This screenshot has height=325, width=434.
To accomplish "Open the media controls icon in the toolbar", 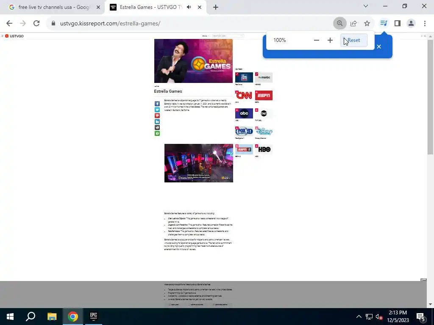I will [384, 23].
